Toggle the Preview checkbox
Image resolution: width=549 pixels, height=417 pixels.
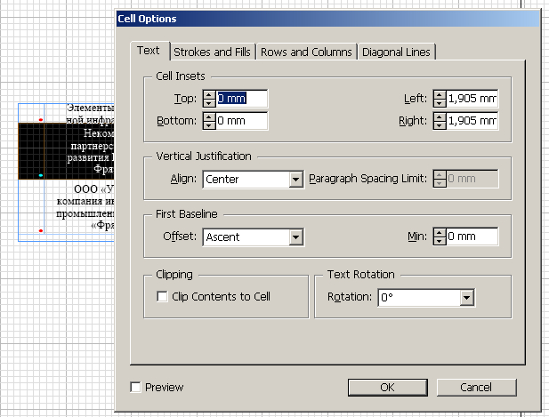coord(135,388)
